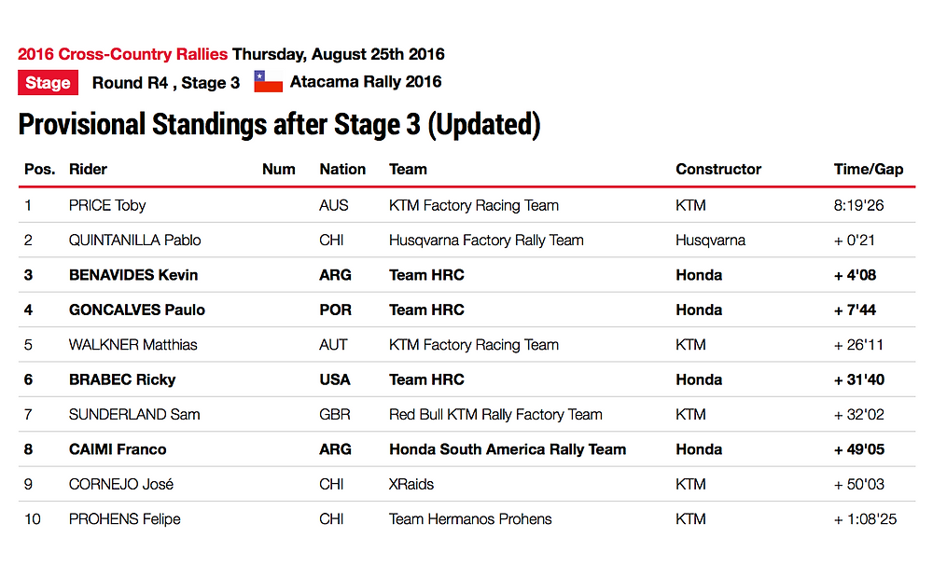Screen dimensions: 933x579
Task: Open the 2016 Cross-Country Rallies link
Action: click(122, 54)
